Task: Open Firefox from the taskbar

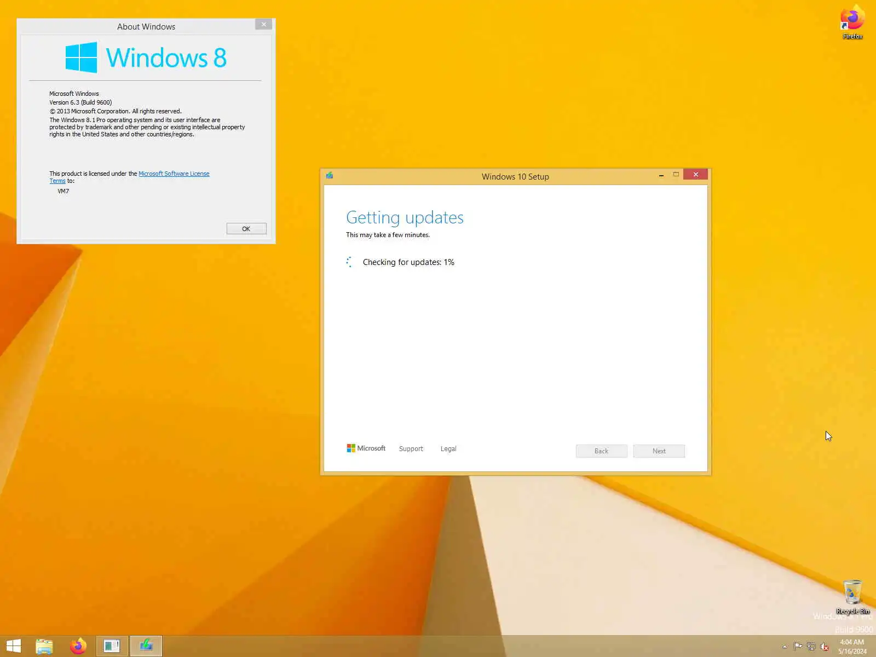Action: (78, 646)
